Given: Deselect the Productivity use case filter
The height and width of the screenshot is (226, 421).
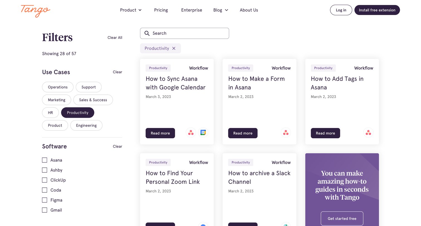Looking at the screenshot, I should click(x=78, y=113).
